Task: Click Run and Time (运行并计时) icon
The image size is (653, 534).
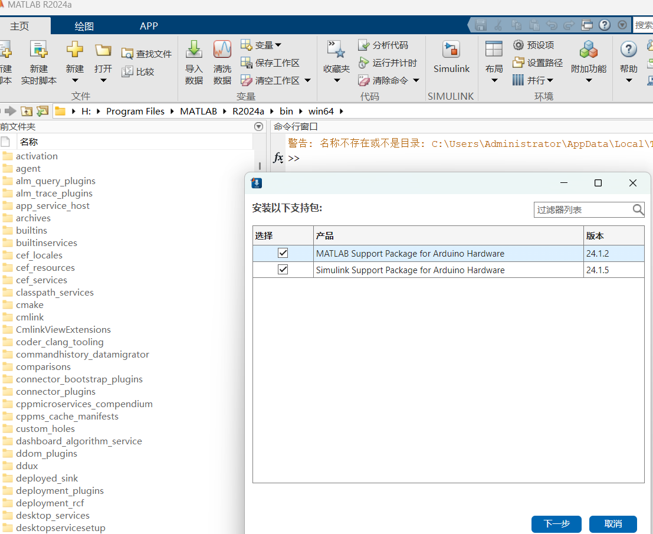Action: [363, 63]
